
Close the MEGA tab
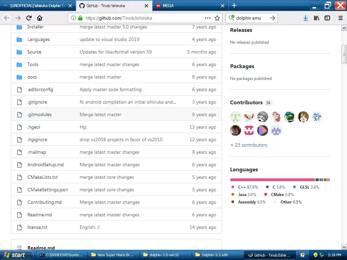[x=223, y=6]
